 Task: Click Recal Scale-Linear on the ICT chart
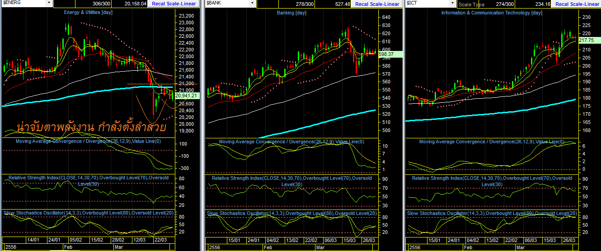578,4
